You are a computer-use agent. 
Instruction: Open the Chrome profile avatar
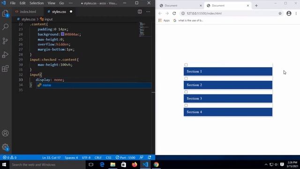point(289,14)
